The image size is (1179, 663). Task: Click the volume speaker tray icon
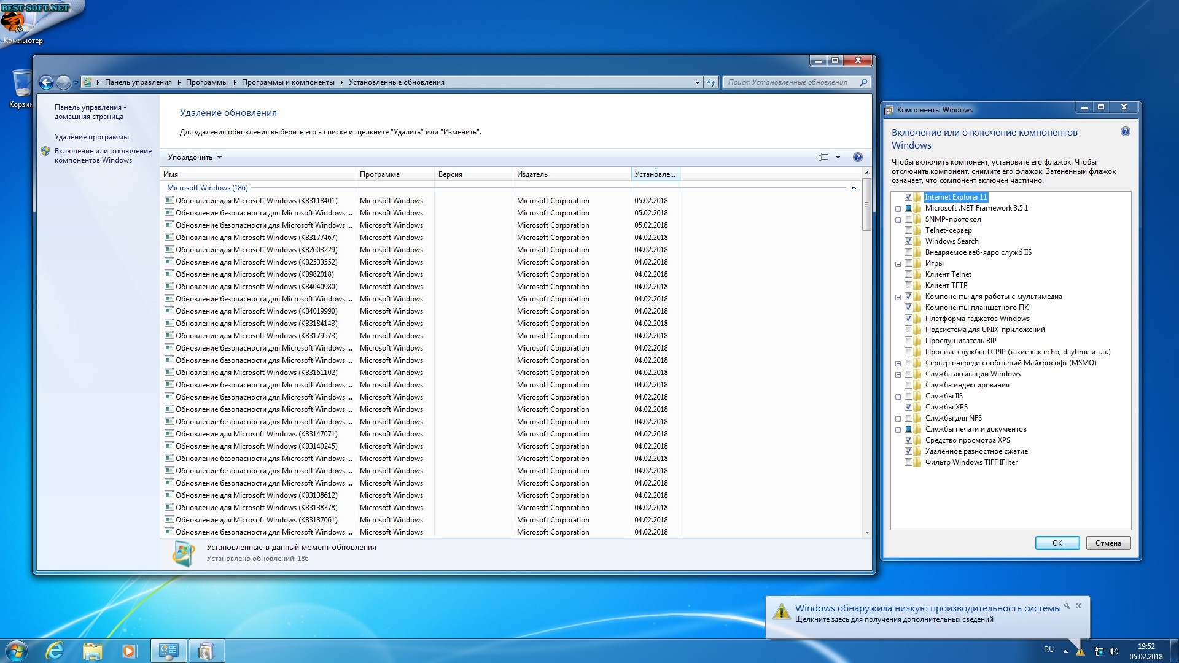(x=1114, y=651)
